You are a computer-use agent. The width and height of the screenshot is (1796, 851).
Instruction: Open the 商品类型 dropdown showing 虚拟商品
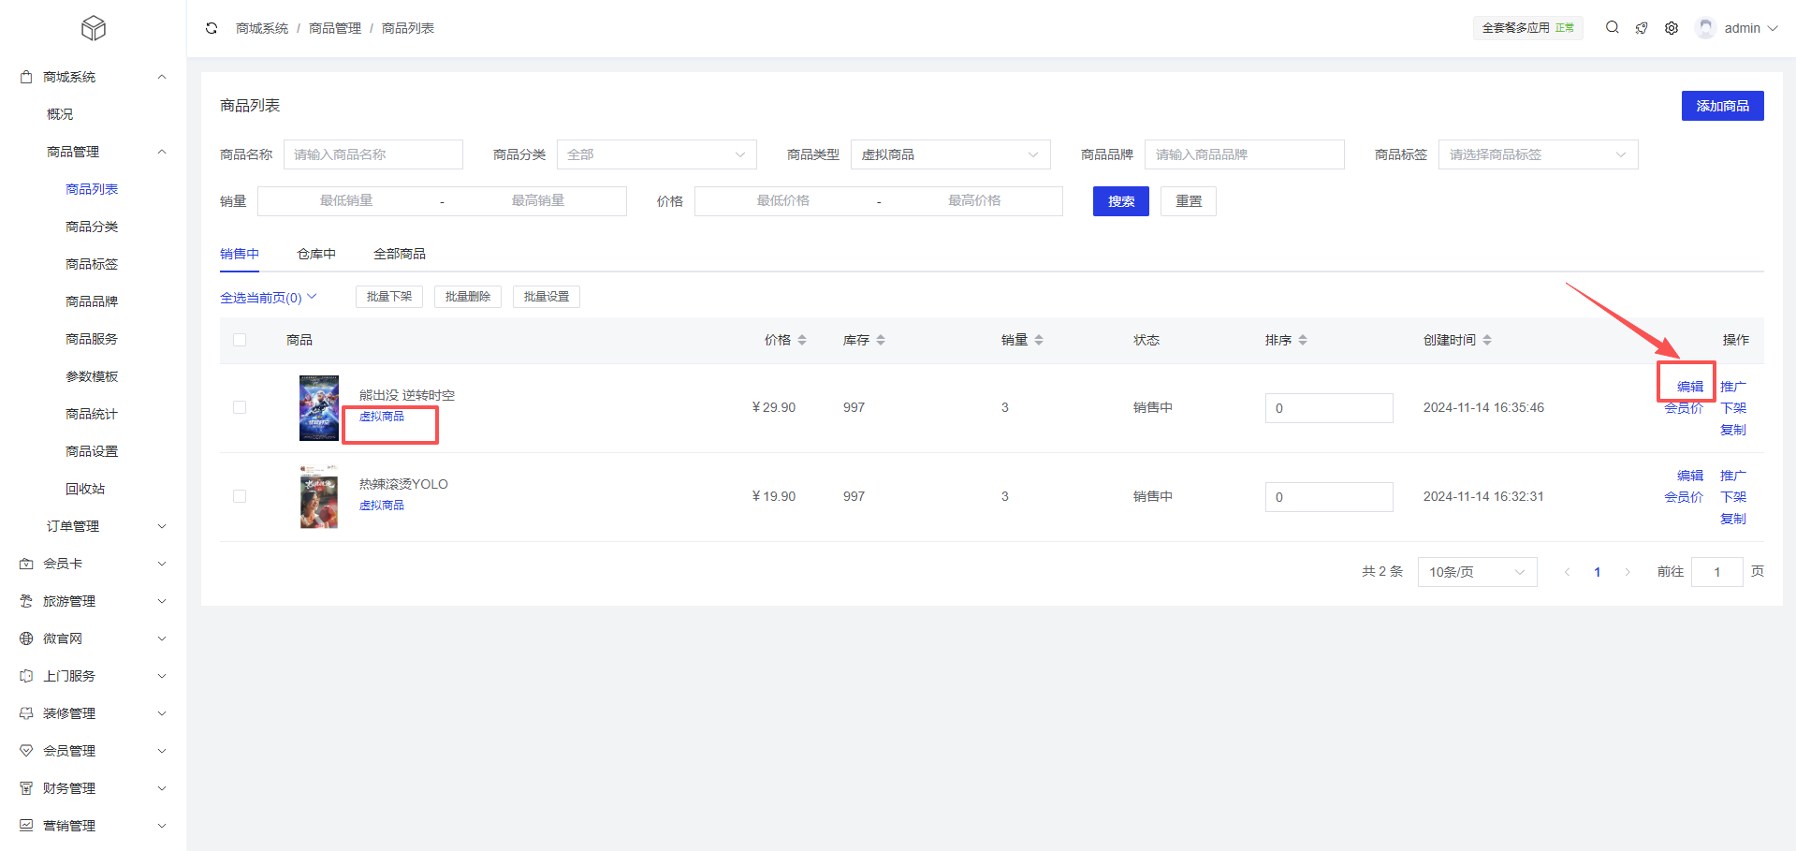point(950,154)
